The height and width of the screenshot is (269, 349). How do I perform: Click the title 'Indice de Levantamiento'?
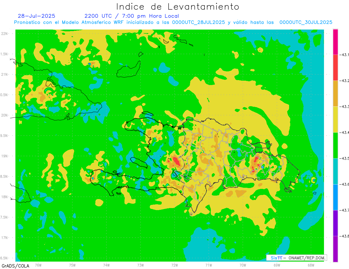tap(178, 7)
